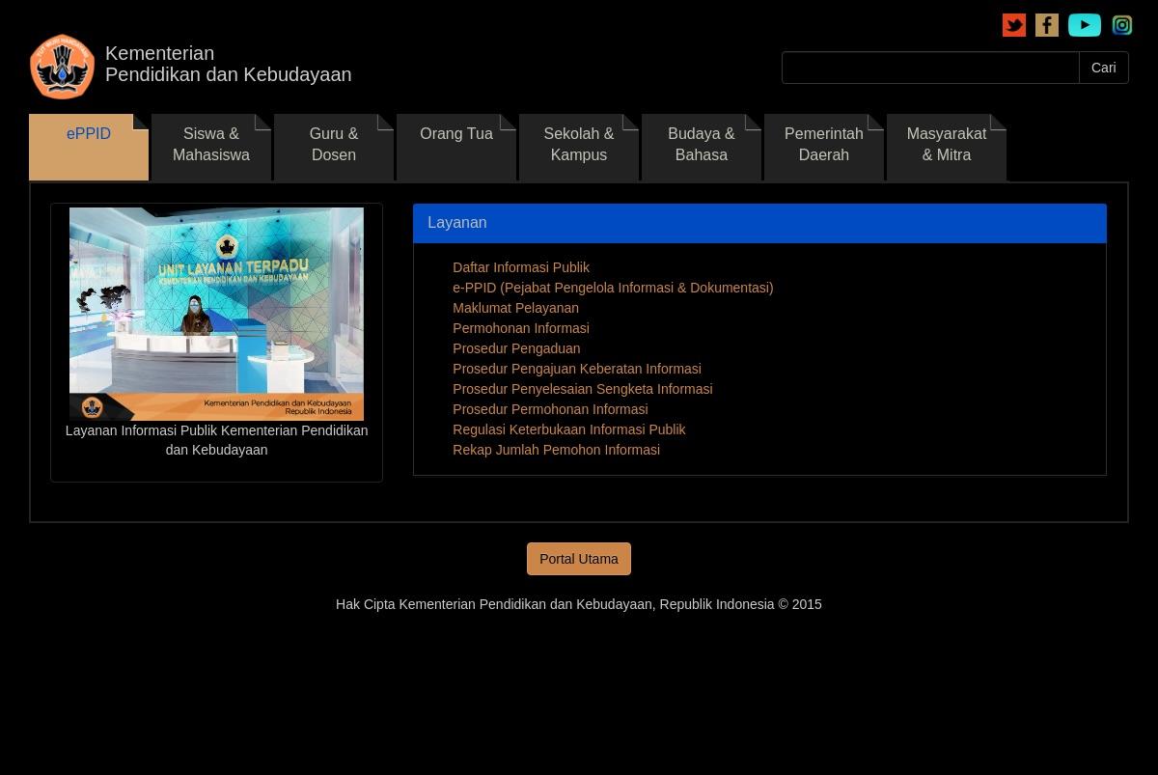This screenshot has height=775, width=1158.
Task: Click the Layanan panel header
Action: 759,223
